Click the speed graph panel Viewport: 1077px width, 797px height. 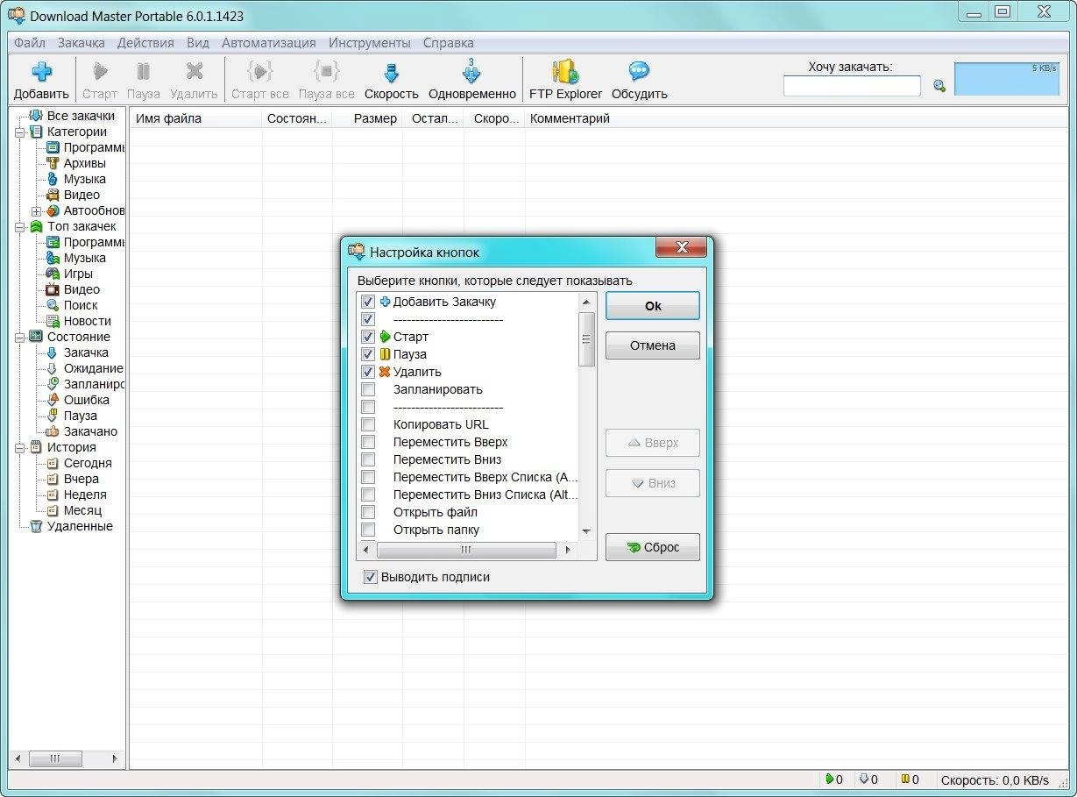(1006, 79)
